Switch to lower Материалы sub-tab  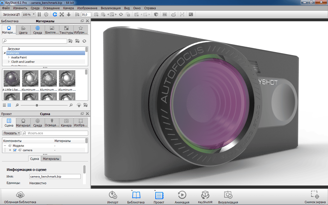[x=51, y=159]
